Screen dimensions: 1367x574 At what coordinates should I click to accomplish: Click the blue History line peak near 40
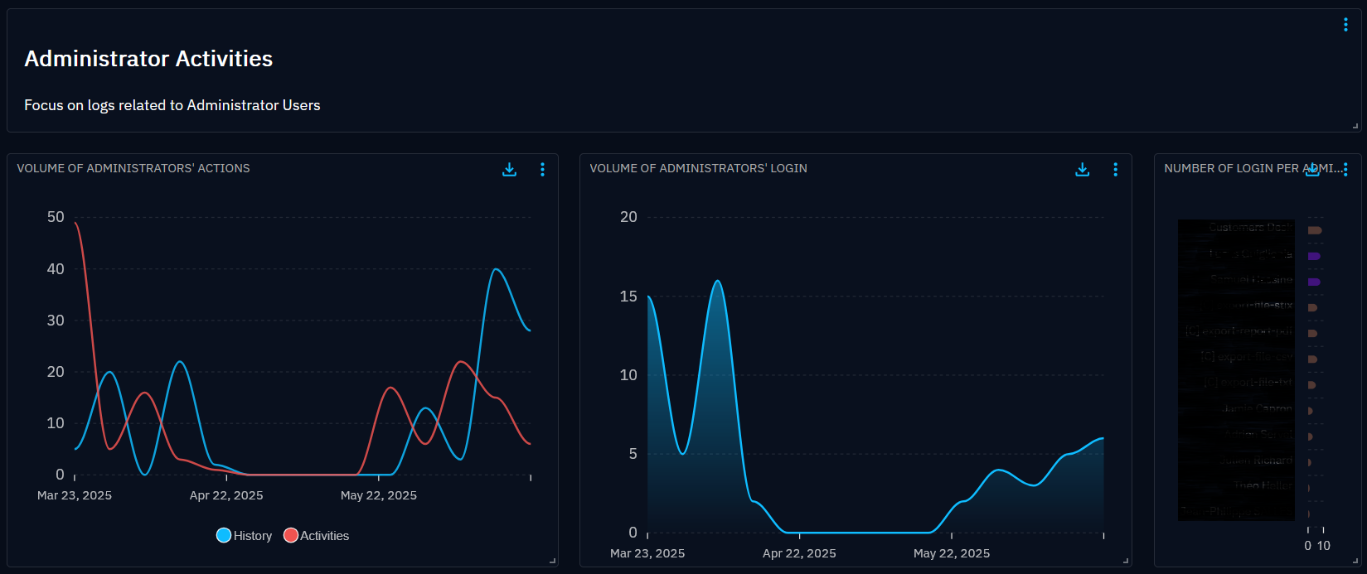(496, 269)
